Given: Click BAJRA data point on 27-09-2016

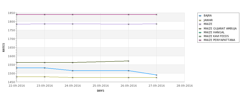Looking at the screenshot, I should [156, 75].
